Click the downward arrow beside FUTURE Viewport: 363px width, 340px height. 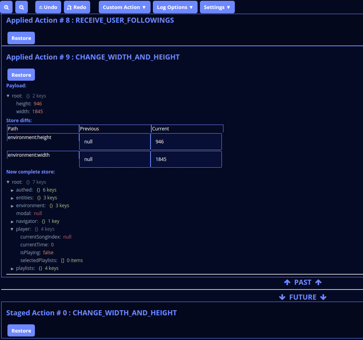coord(282,297)
